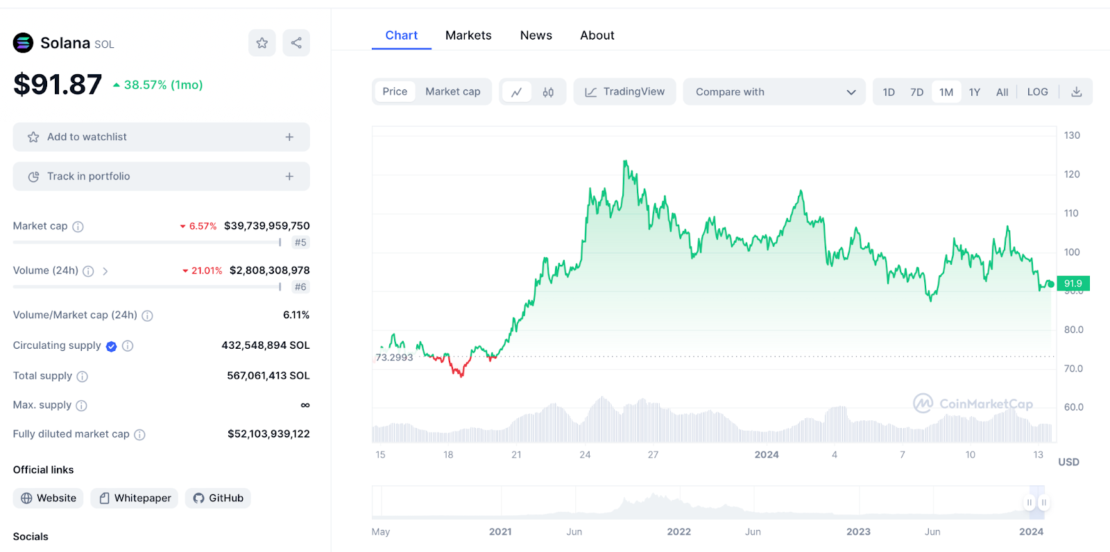
Task: Click the 6.11% volume ratio value
Action: click(x=296, y=315)
